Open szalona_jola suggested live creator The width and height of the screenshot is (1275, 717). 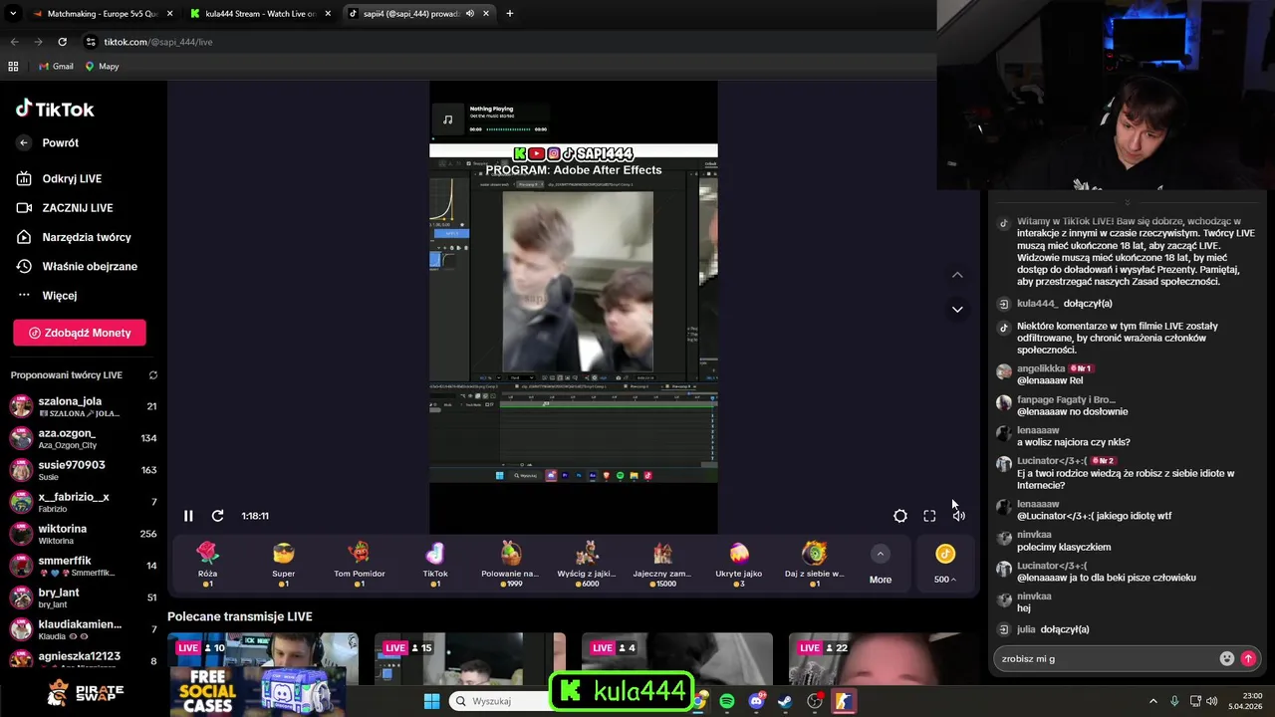(x=84, y=406)
